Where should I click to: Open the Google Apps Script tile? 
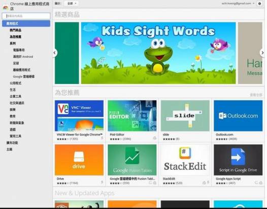click(x=238, y=160)
